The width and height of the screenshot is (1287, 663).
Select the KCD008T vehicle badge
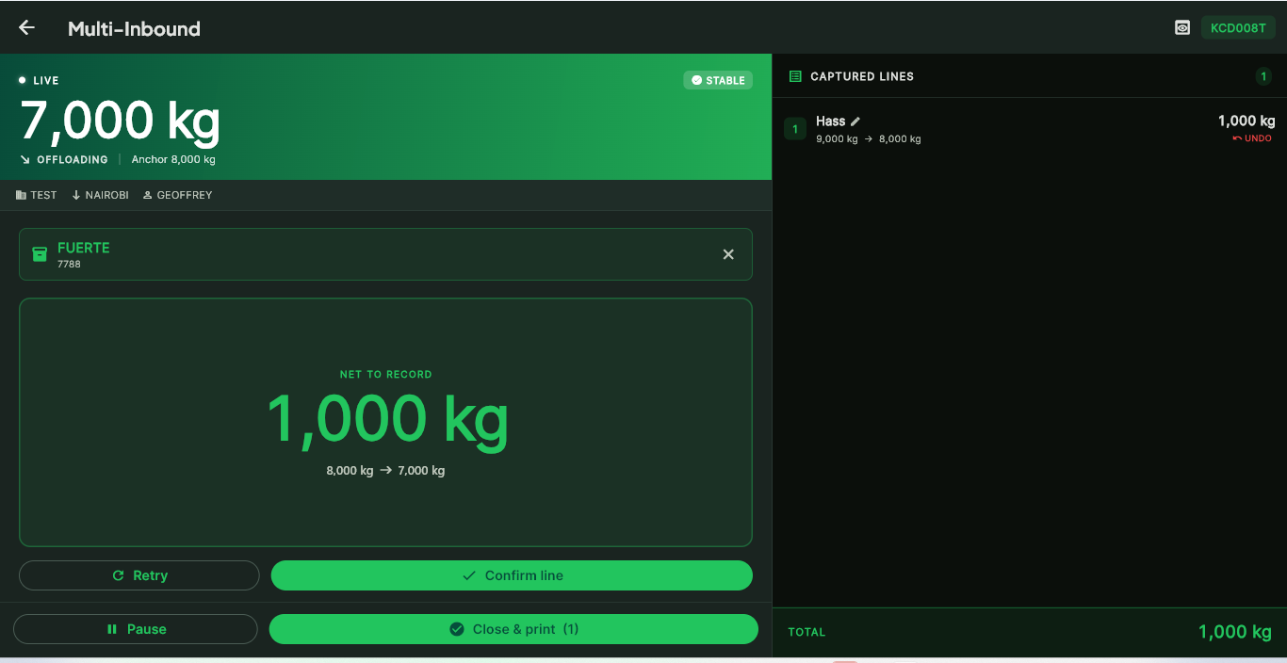pyautogui.click(x=1238, y=28)
